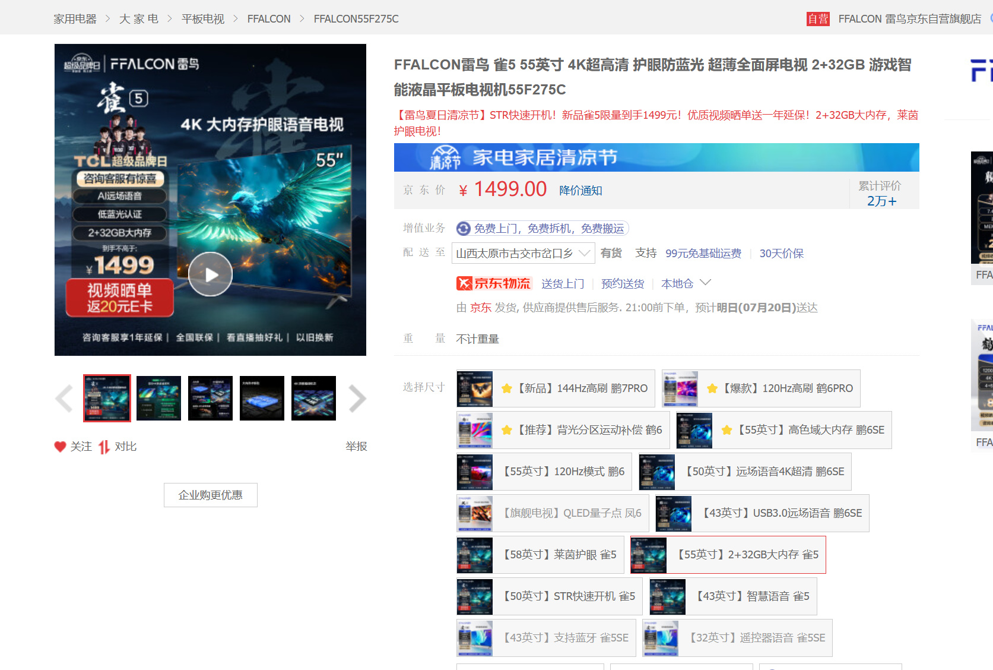Select 【58英寸】莱茵护眼 雀5 option

pyautogui.click(x=540, y=555)
